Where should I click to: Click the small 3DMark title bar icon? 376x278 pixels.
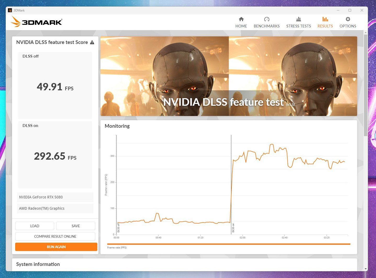10,10
